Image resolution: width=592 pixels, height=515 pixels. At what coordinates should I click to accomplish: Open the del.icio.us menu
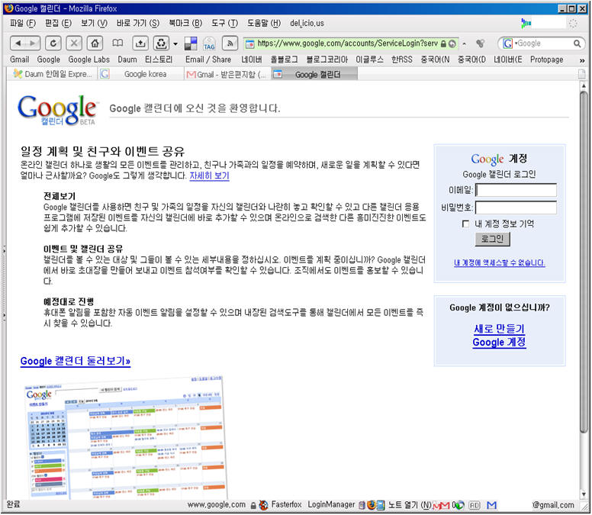pyautogui.click(x=307, y=24)
